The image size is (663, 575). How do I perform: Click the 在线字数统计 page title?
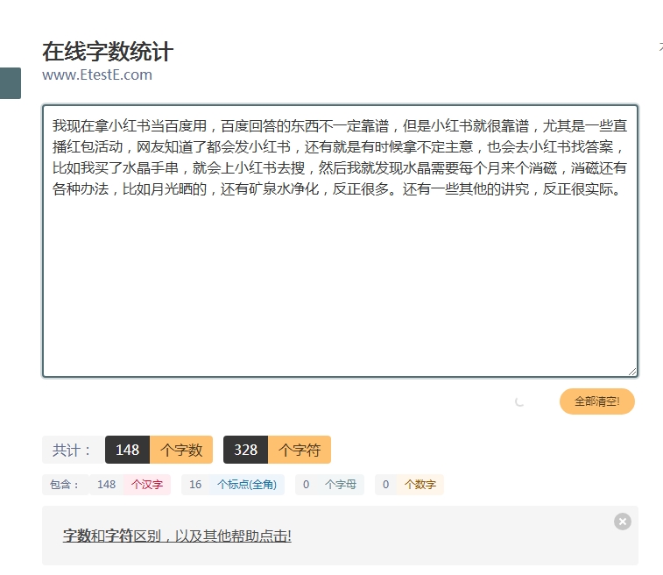coord(108,52)
